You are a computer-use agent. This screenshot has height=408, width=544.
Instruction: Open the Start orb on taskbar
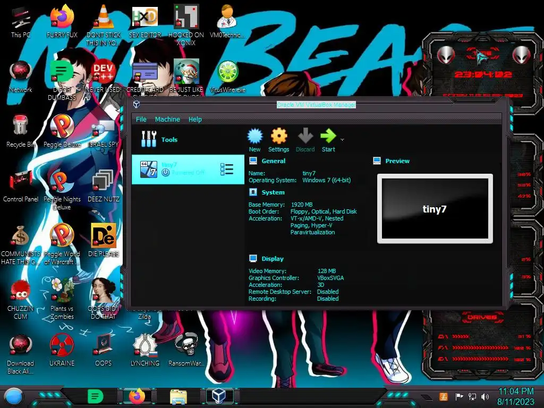click(14, 397)
